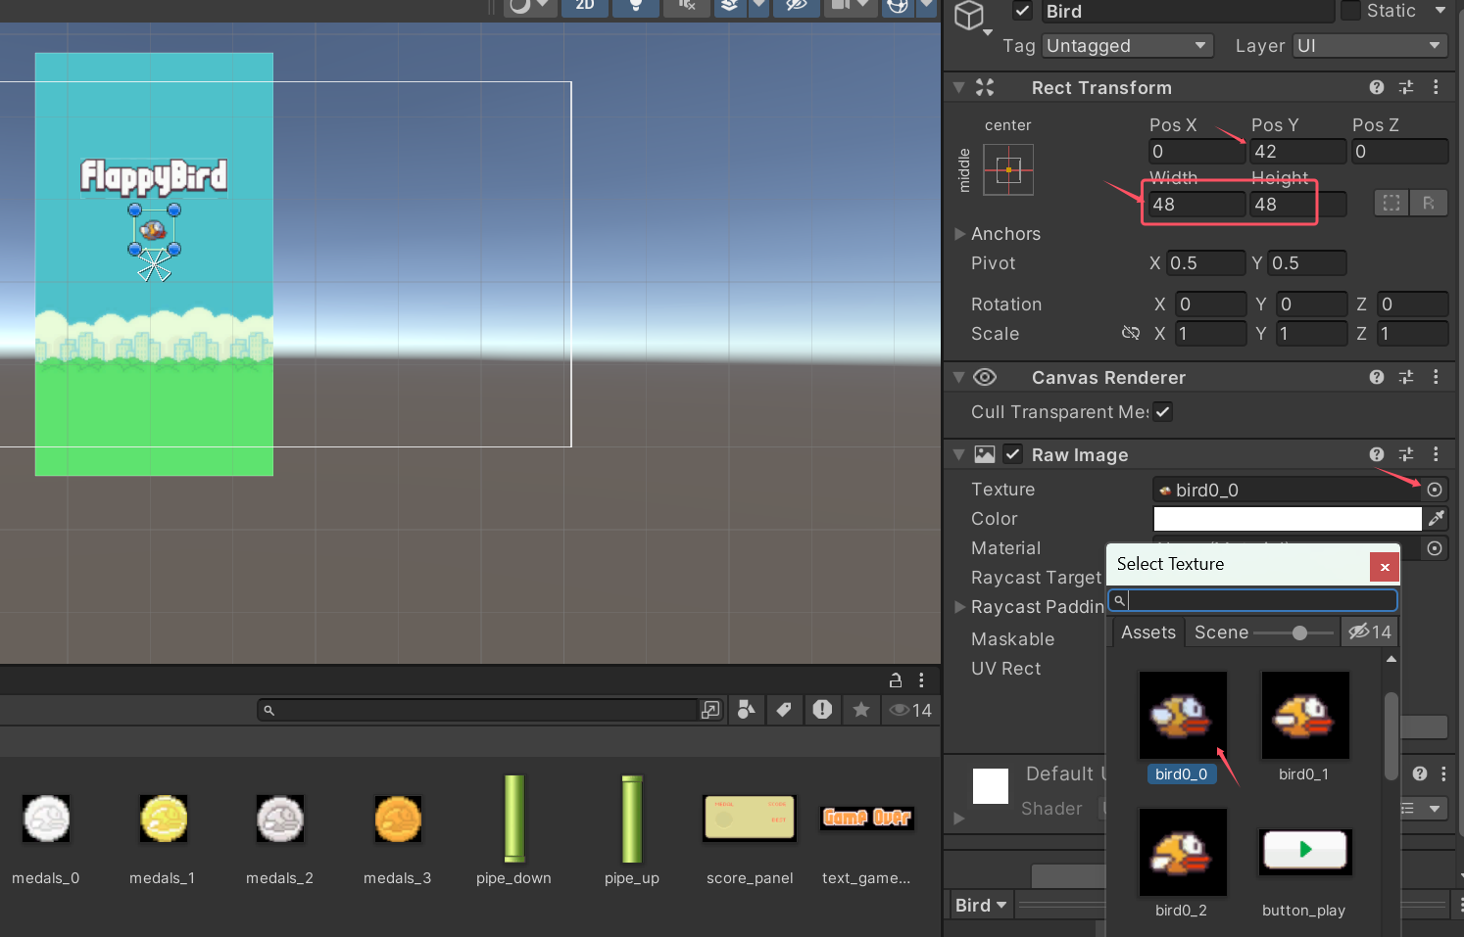Viewport: 1464px width, 937px height.
Task: Enable the Static checkbox
Action: pyautogui.click(x=1350, y=11)
